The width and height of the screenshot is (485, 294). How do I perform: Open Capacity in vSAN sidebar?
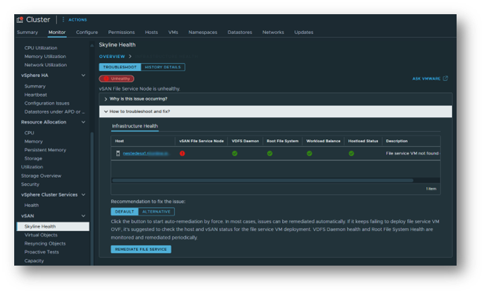pos(34,261)
